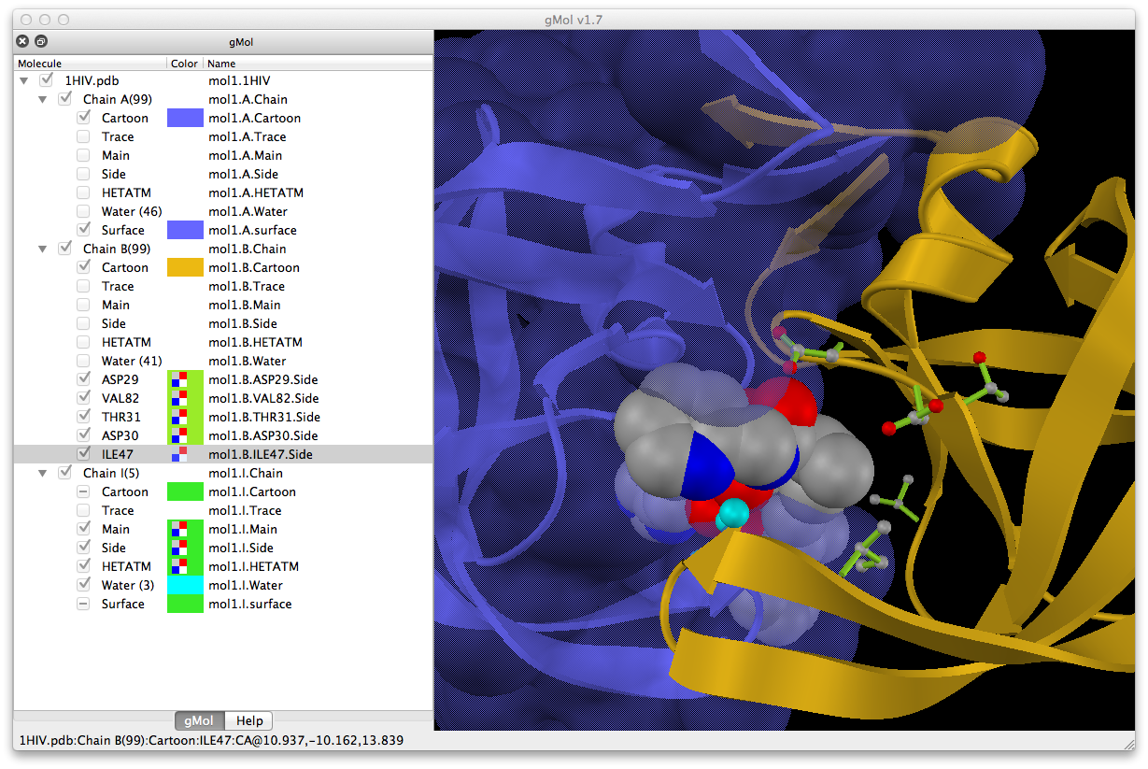Click Chain I Main atom color icon
This screenshot has width=1148, height=769.
click(177, 529)
